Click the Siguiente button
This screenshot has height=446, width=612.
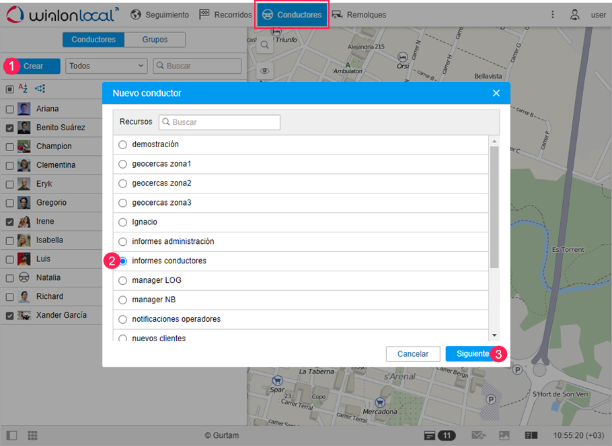pyautogui.click(x=472, y=354)
